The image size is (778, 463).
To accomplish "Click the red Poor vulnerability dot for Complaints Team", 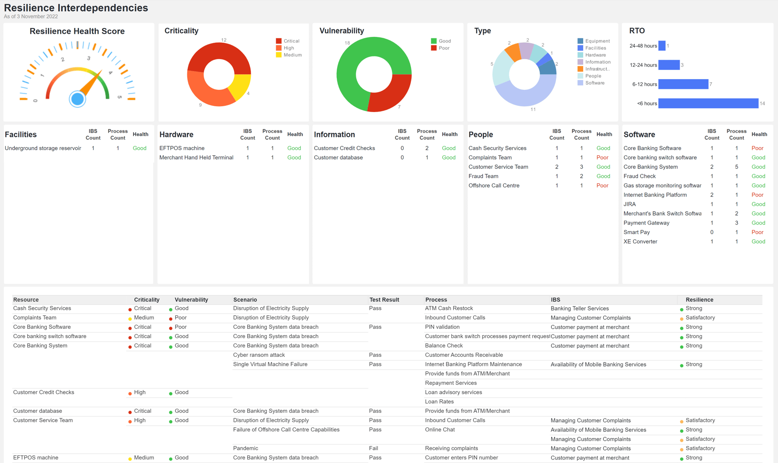I will (171, 318).
